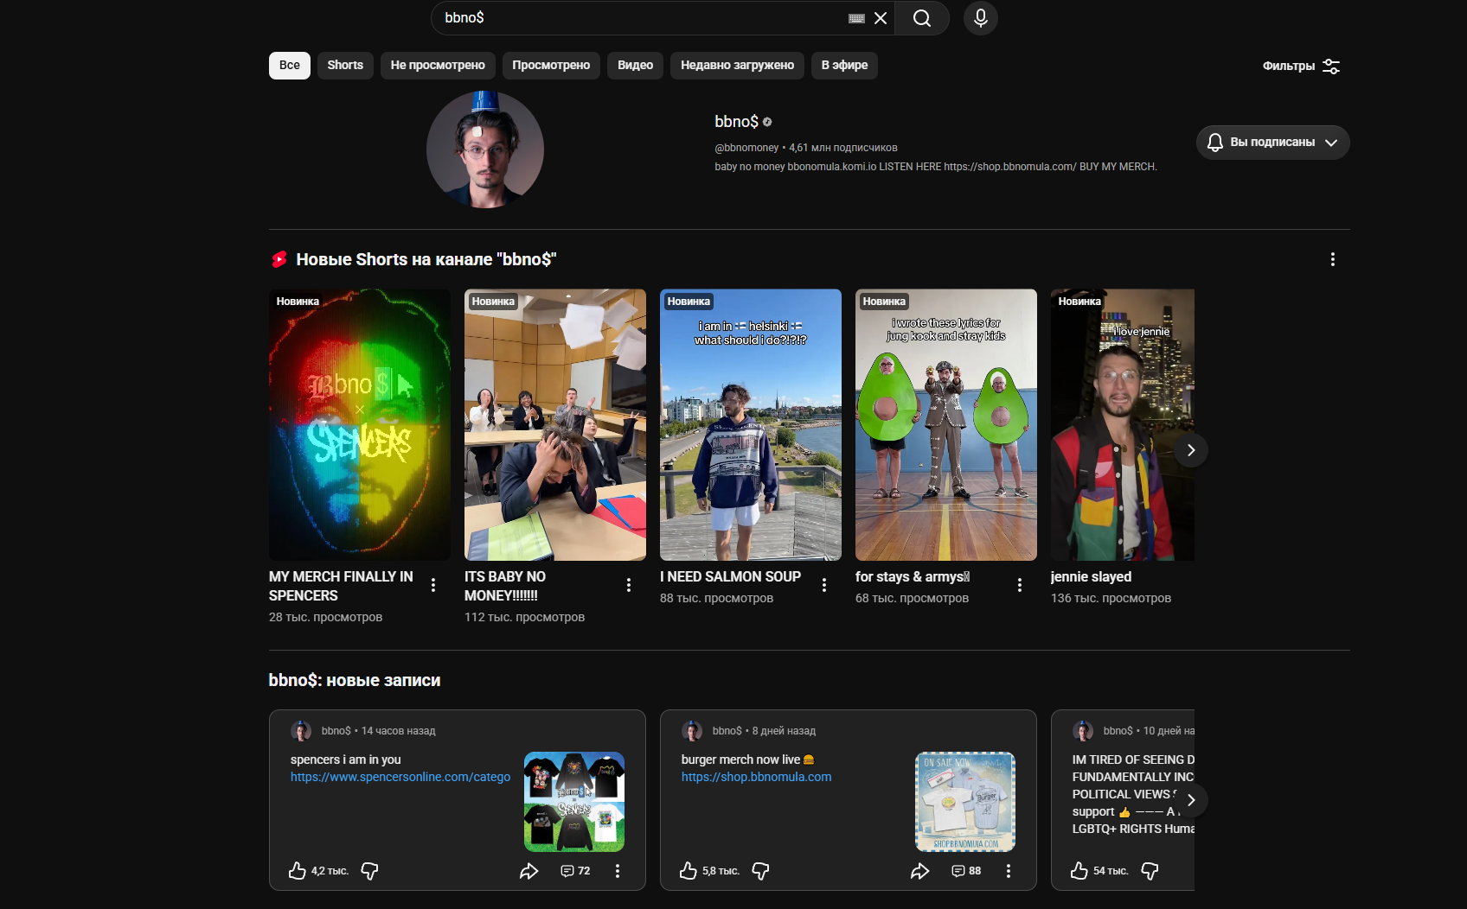Play the Helsinki short thumbnail
The image size is (1467, 909).
751,424
